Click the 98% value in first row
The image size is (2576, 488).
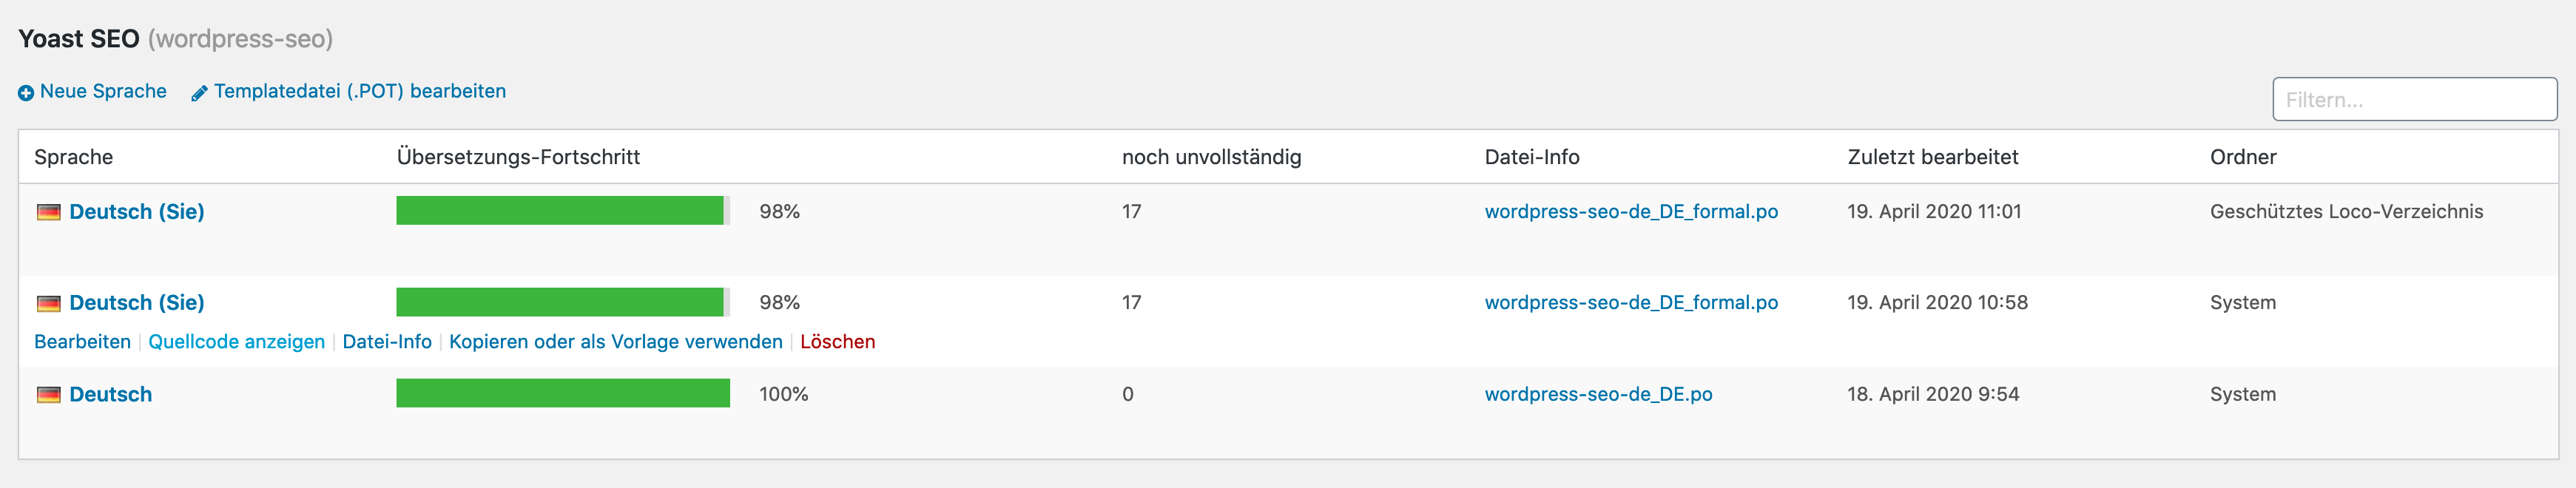pos(780,212)
